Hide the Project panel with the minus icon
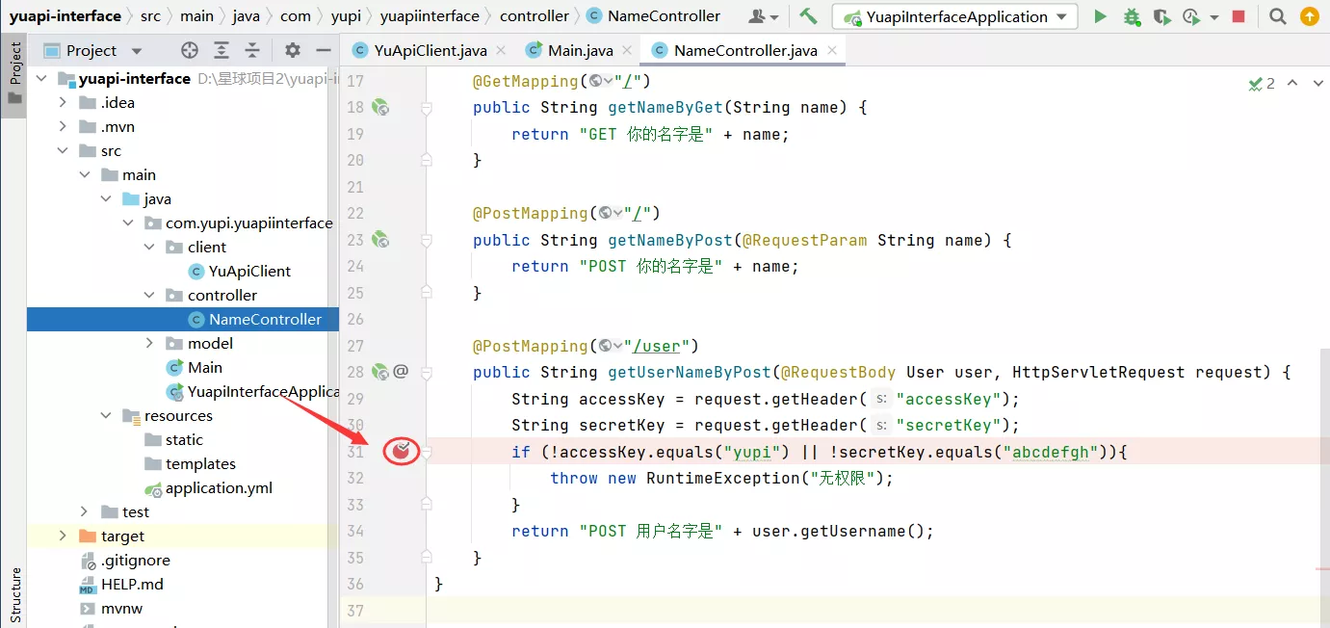The width and height of the screenshot is (1330, 628). (x=324, y=50)
